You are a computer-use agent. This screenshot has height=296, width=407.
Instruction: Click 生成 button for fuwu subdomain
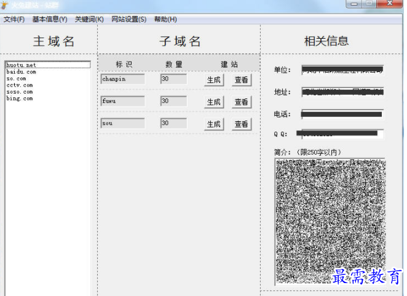[x=214, y=102]
